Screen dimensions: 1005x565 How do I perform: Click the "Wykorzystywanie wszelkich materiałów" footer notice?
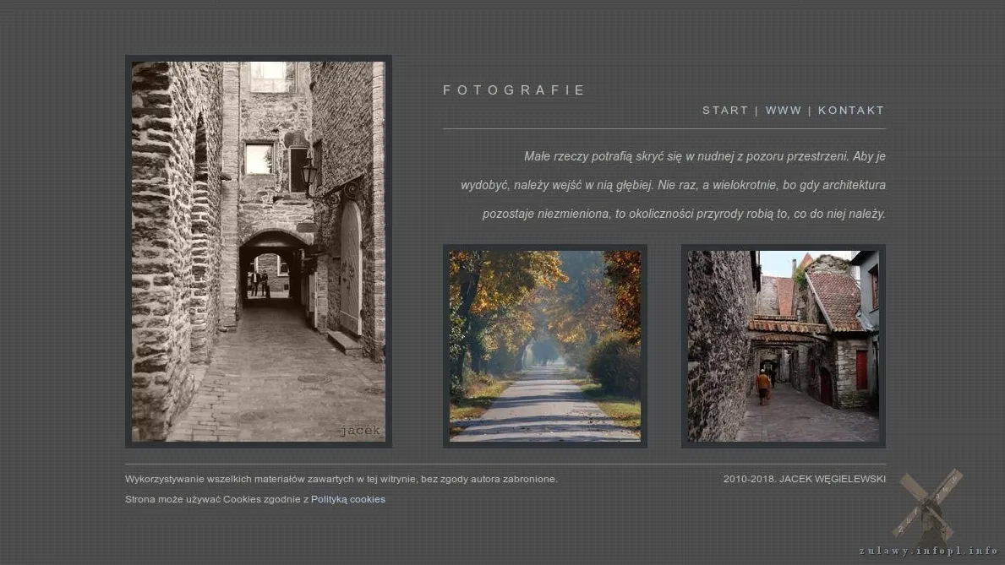(x=341, y=479)
